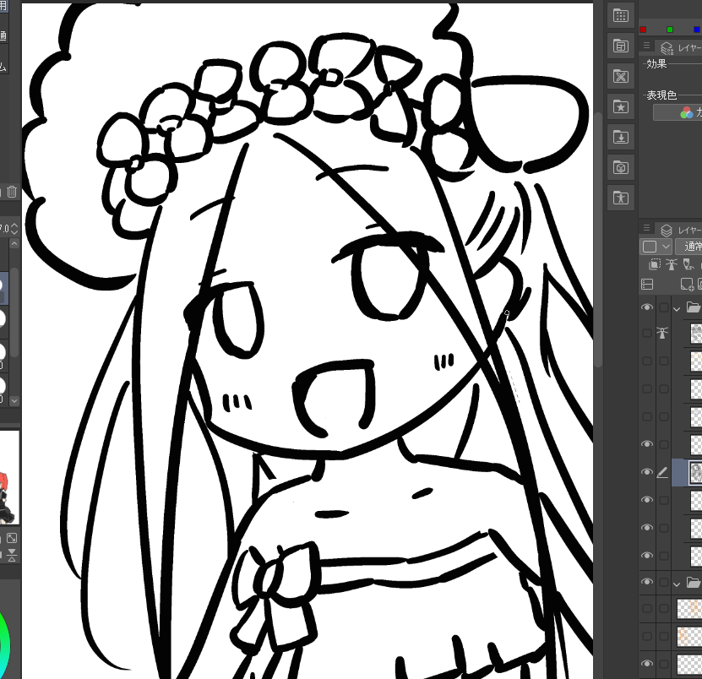Screen dimensions: 702x679
Task: Open the pose figure material folder icon
Action: (x=621, y=198)
